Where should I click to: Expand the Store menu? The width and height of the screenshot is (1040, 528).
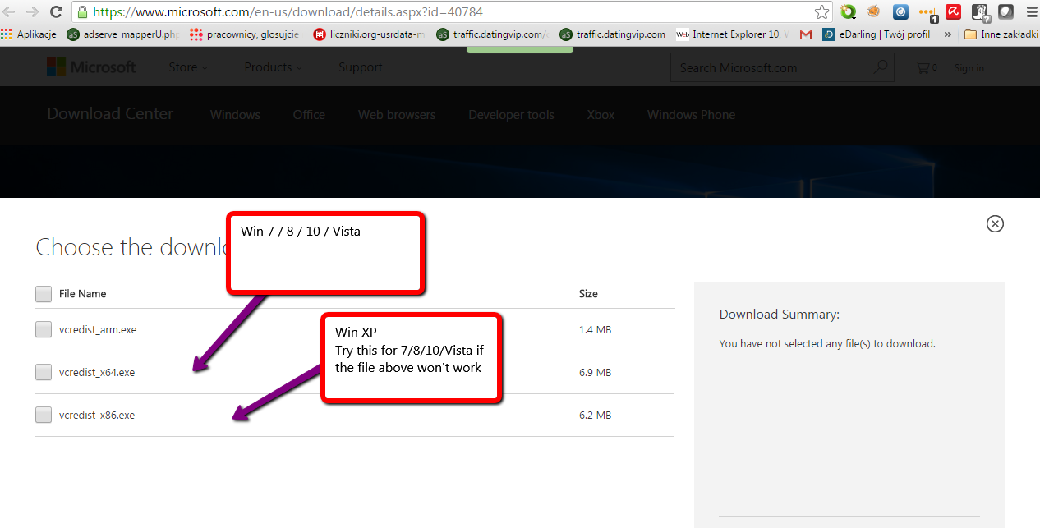188,67
